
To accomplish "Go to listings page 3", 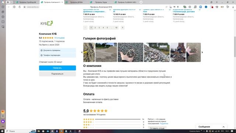I will [99, 28].
